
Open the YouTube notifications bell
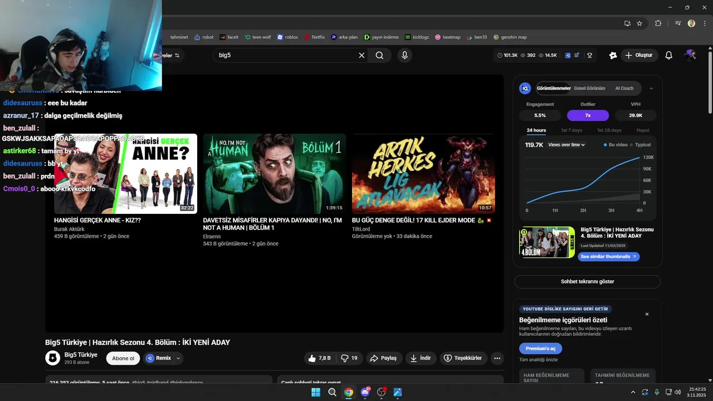point(669,55)
